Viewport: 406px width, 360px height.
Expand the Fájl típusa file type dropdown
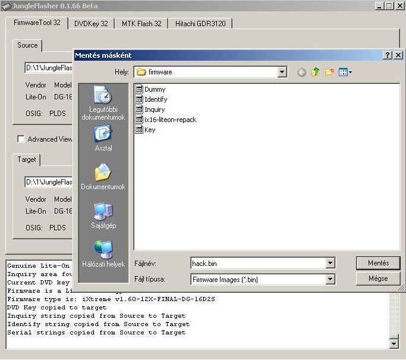click(x=331, y=278)
